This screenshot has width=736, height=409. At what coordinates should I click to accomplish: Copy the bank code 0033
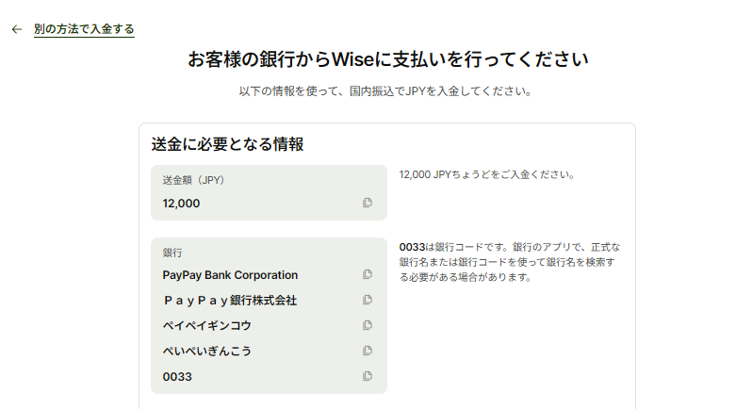coord(368,376)
